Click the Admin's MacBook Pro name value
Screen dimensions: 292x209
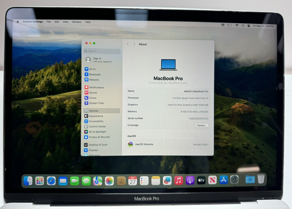tap(196, 91)
